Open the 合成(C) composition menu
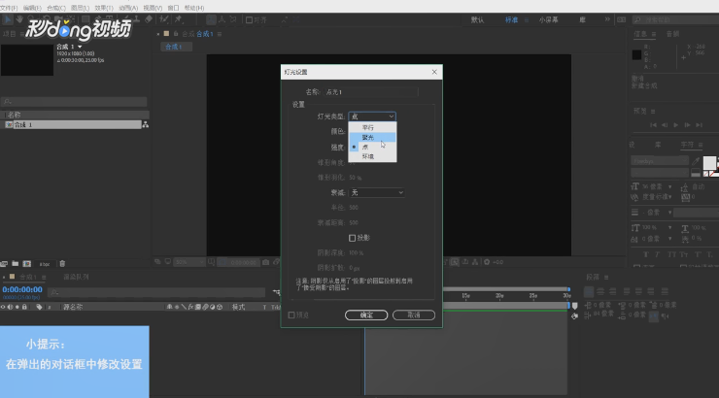 coord(56,8)
